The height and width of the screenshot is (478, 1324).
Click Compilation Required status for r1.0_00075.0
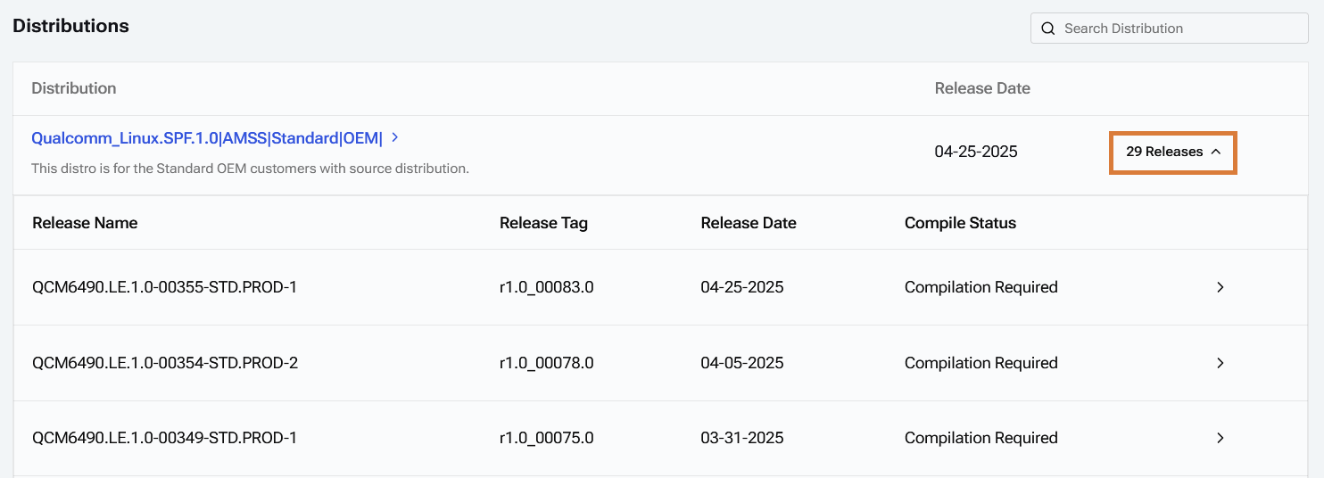point(981,438)
